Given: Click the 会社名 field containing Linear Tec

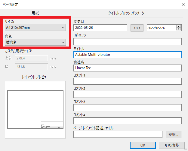Looking at the screenshot, I should pos(128,68).
